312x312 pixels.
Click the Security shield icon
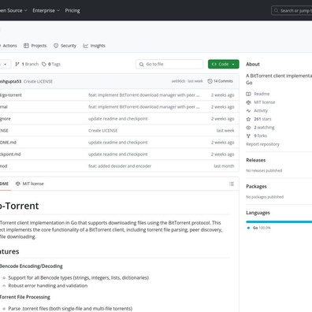tap(56, 46)
